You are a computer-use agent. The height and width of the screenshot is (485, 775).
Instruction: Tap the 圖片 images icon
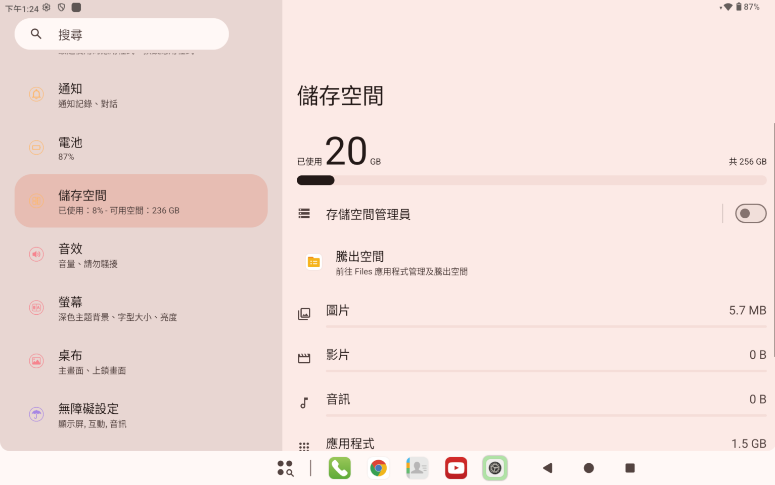pos(304,314)
